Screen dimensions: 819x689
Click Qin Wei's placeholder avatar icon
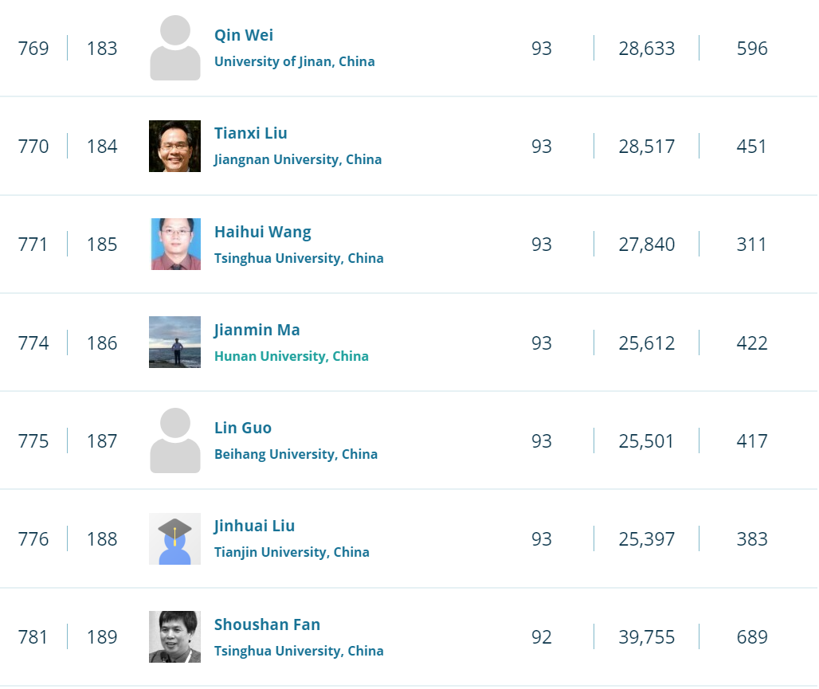174,49
